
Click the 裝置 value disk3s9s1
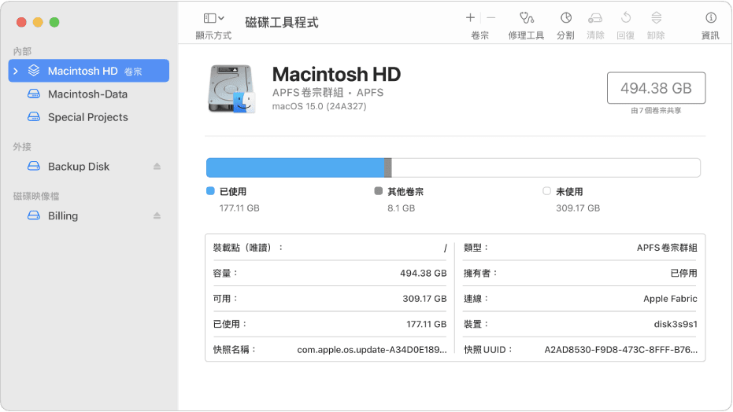676,324
